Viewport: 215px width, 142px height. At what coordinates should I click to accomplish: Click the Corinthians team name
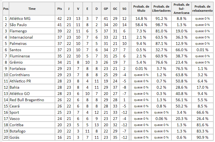(20, 75)
